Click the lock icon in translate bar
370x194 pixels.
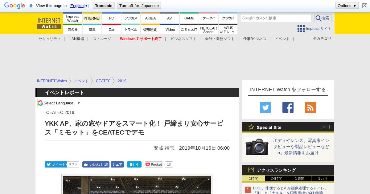[31, 6]
